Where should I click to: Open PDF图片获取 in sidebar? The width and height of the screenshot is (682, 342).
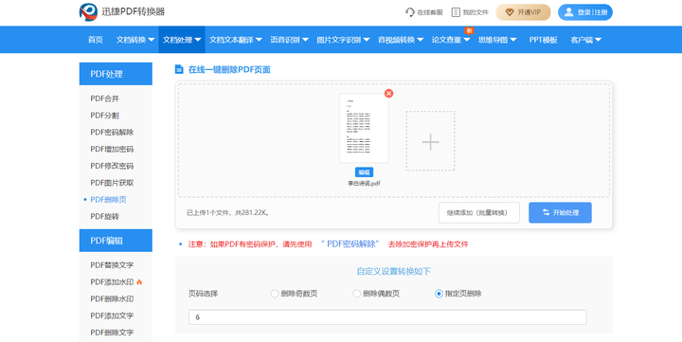(112, 183)
